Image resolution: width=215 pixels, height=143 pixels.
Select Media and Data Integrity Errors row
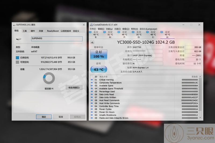(145, 118)
